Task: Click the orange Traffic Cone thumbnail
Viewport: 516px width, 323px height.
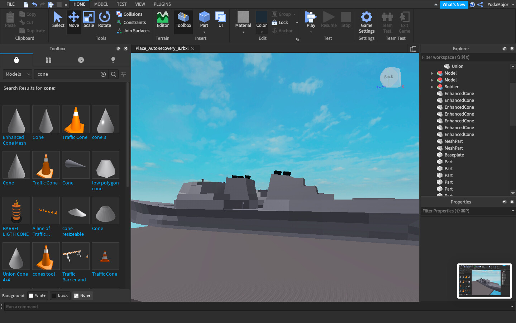Action: (76, 120)
